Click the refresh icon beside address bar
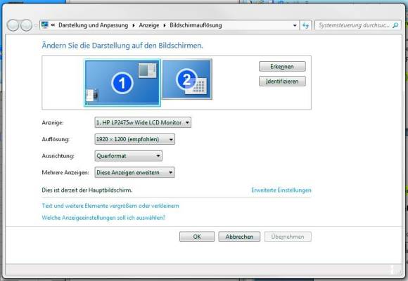408x281 pixels. click(305, 25)
